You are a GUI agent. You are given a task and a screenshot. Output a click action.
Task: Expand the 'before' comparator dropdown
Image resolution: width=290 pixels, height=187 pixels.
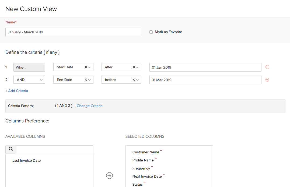click(138, 80)
